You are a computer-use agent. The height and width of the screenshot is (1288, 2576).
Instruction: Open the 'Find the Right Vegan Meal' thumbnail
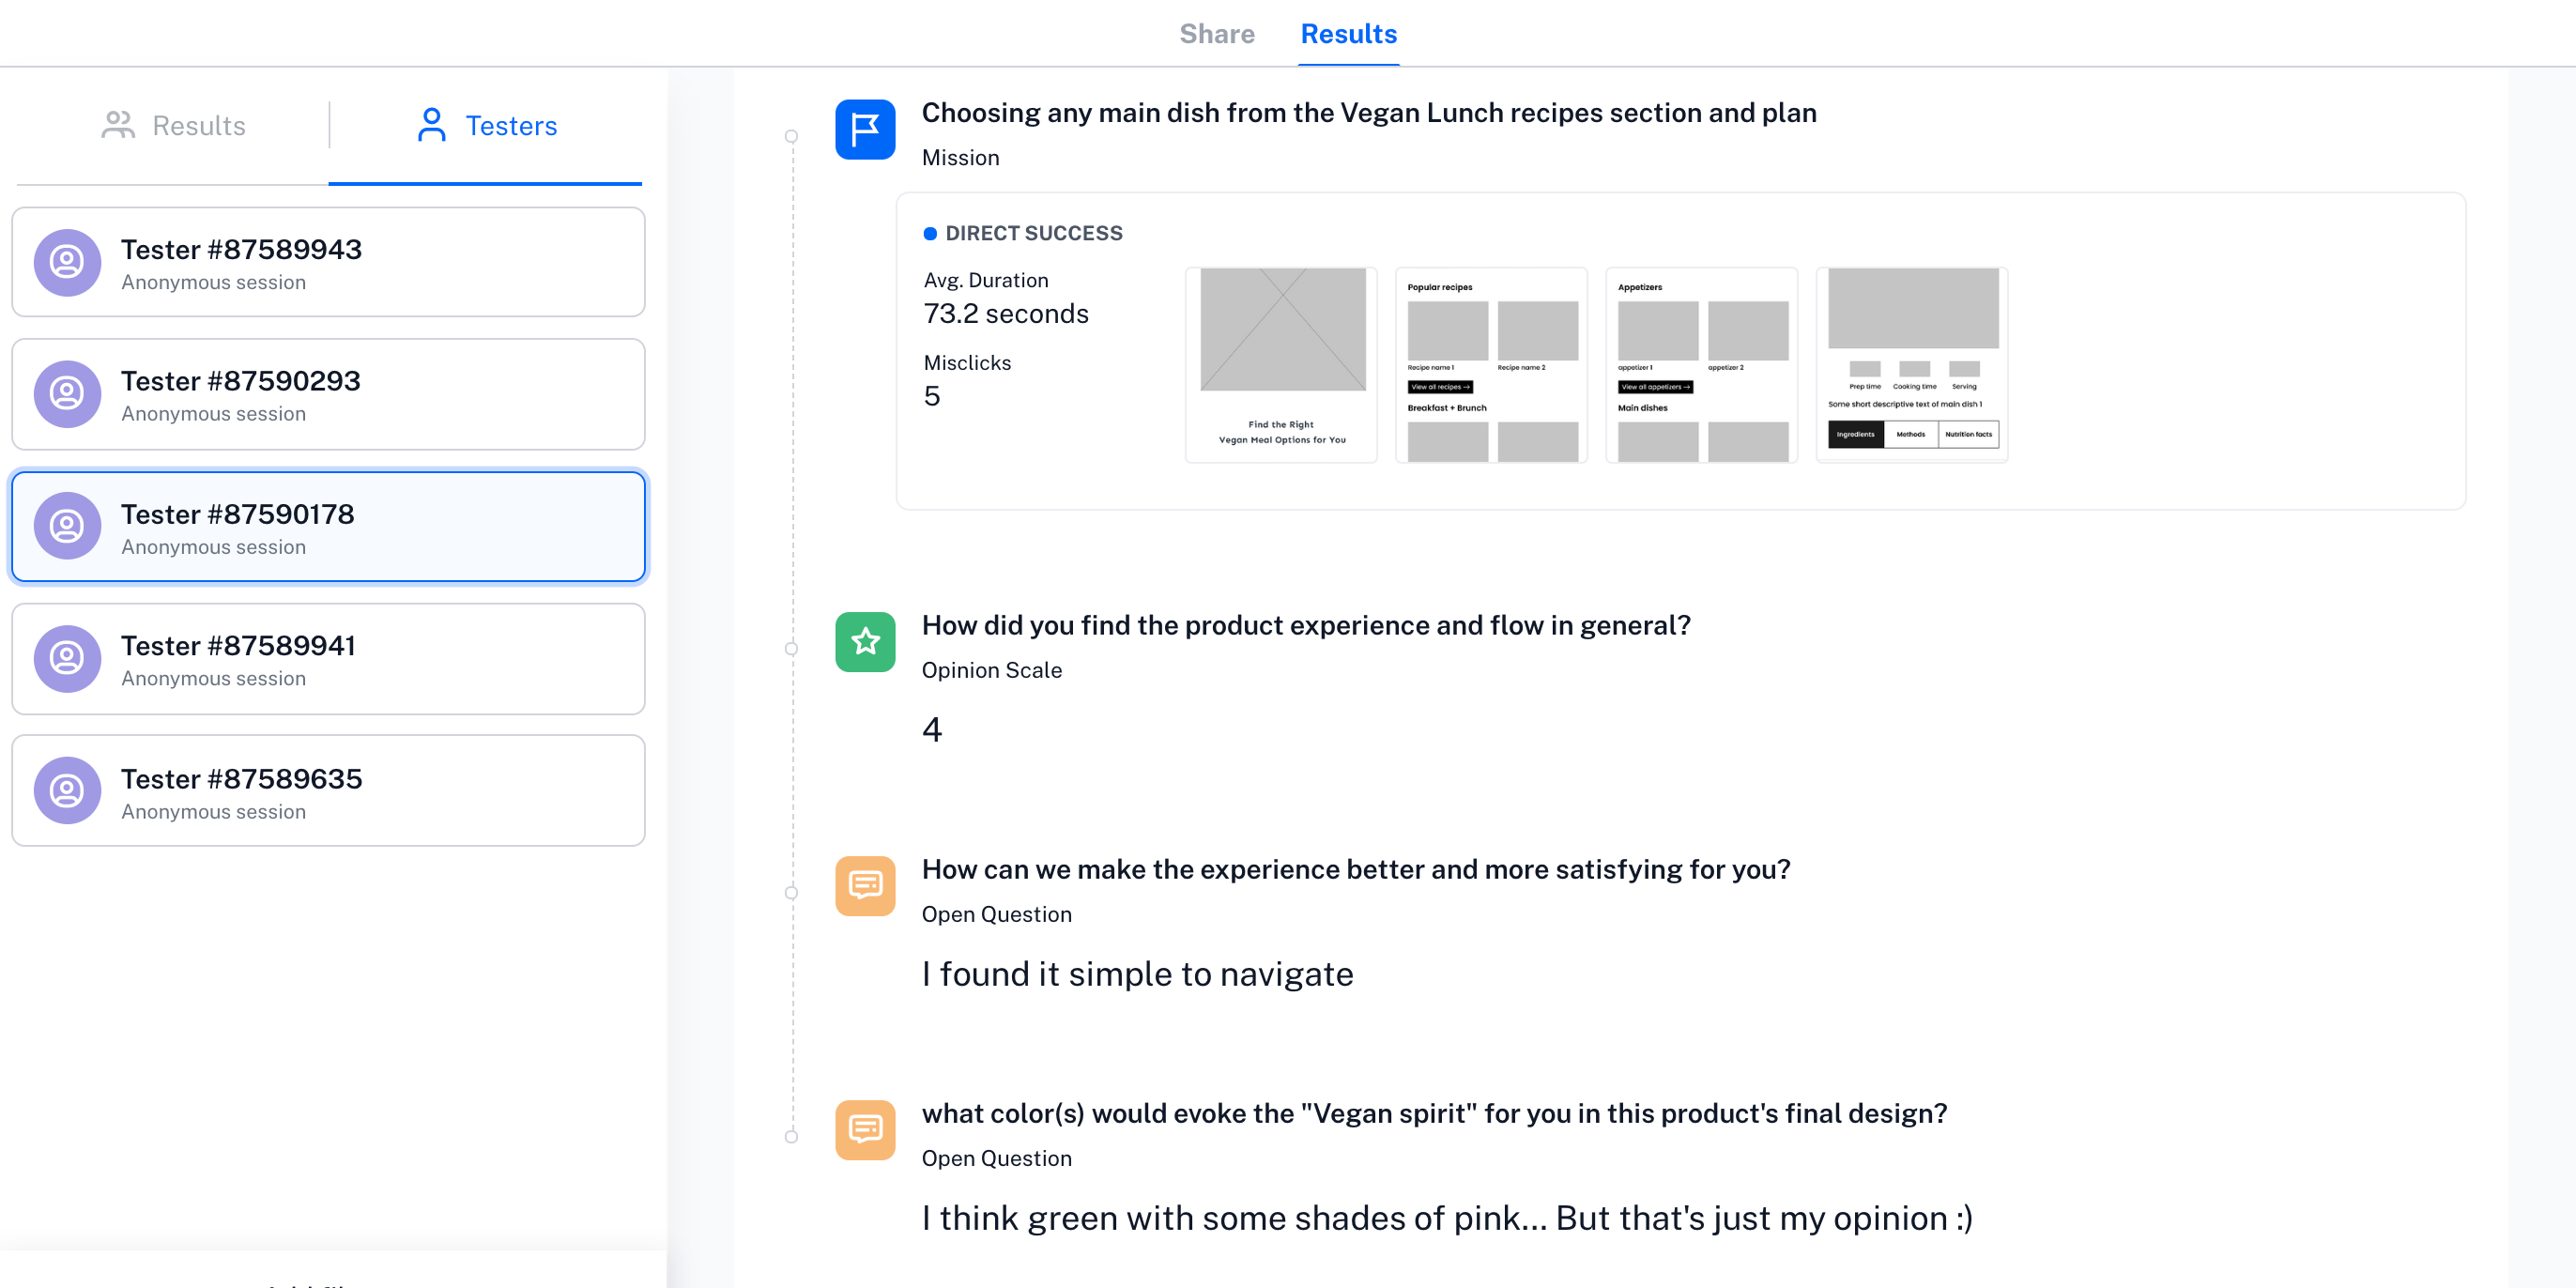(x=1281, y=365)
